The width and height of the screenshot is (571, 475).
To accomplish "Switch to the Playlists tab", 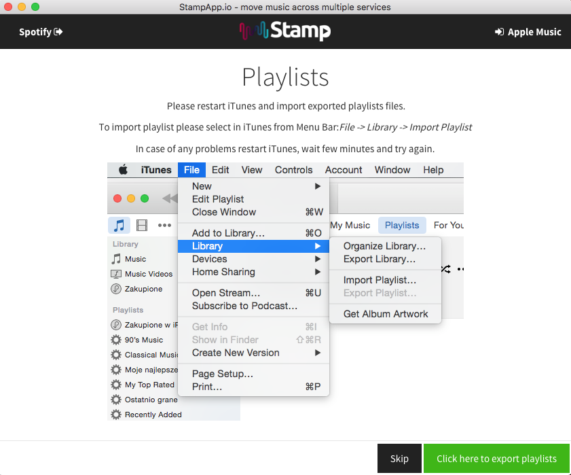I will pyautogui.click(x=402, y=225).
